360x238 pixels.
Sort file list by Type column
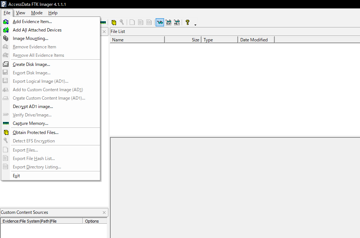pyautogui.click(x=219, y=40)
